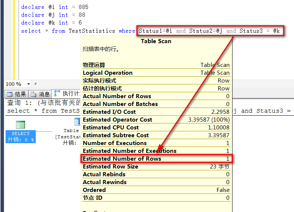
Task: Open the 结果 results tab
Action: (16, 94)
